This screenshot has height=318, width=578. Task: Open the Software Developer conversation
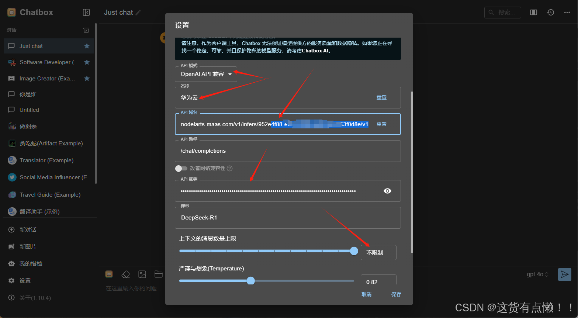49,62
